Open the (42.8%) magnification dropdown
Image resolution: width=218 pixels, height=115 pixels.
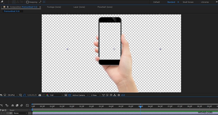click(13, 95)
